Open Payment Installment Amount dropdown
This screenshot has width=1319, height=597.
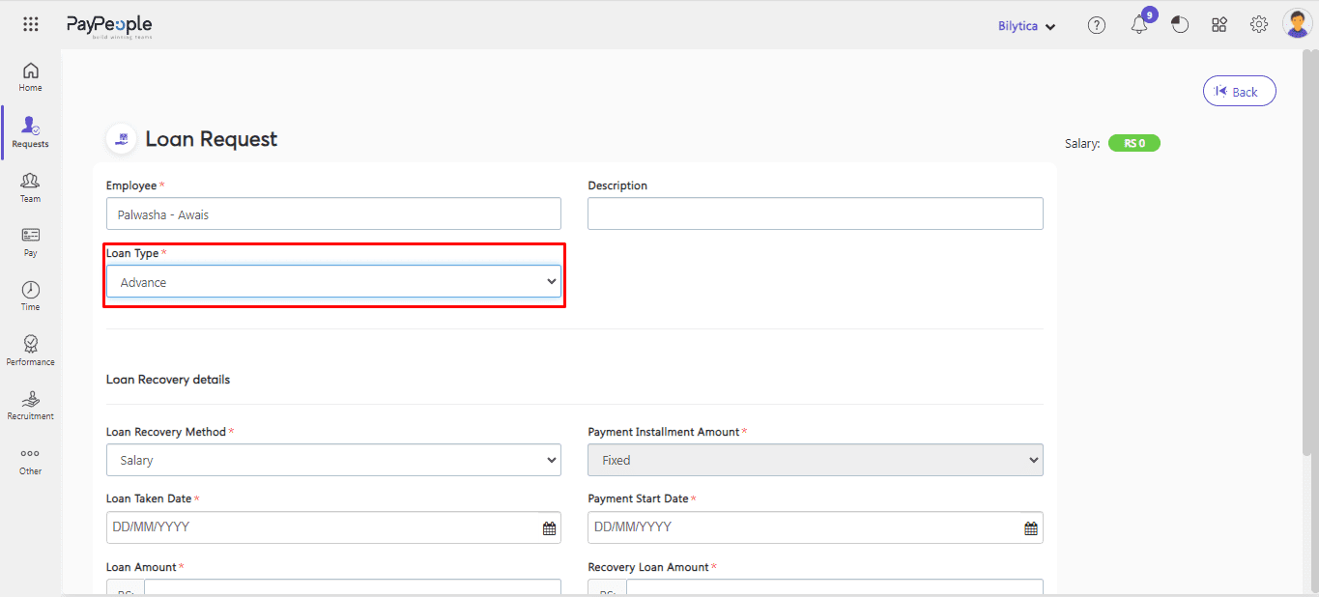tap(815, 461)
